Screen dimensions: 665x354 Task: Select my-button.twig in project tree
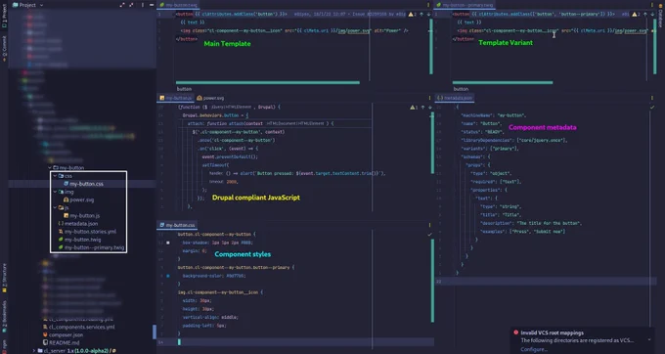pos(80,240)
